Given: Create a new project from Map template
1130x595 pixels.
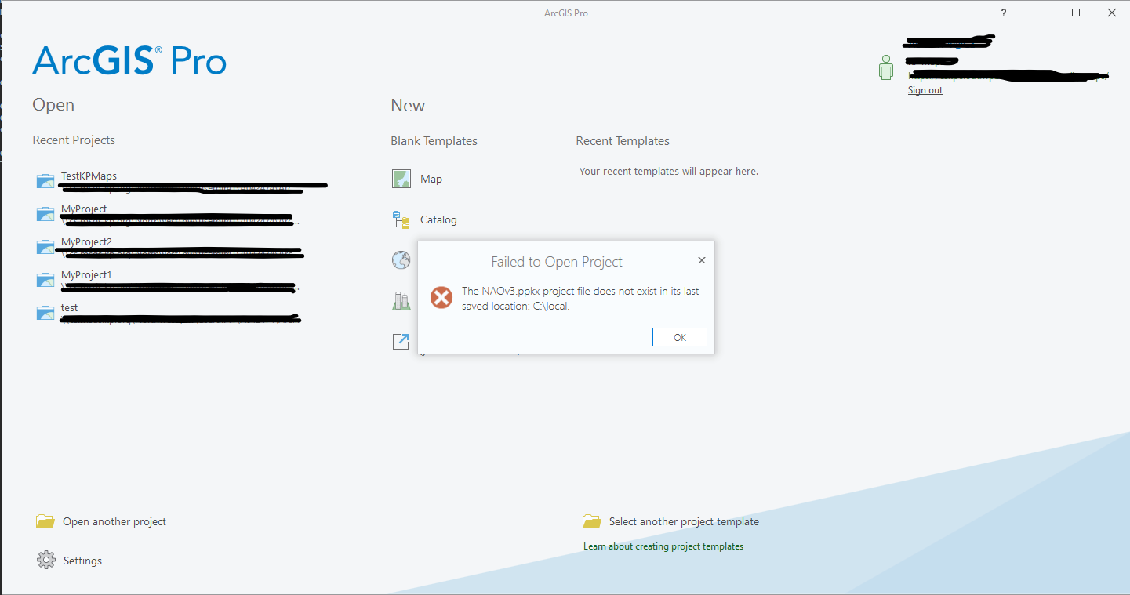Looking at the screenshot, I should coord(417,179).
